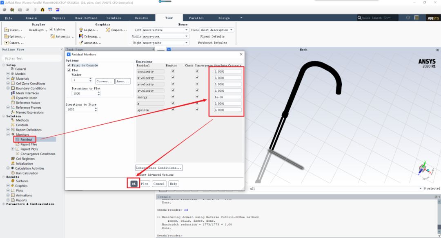
Task: Switch to the Results ribbon tab
Action: pyautogui.click(x=141, y=18)
